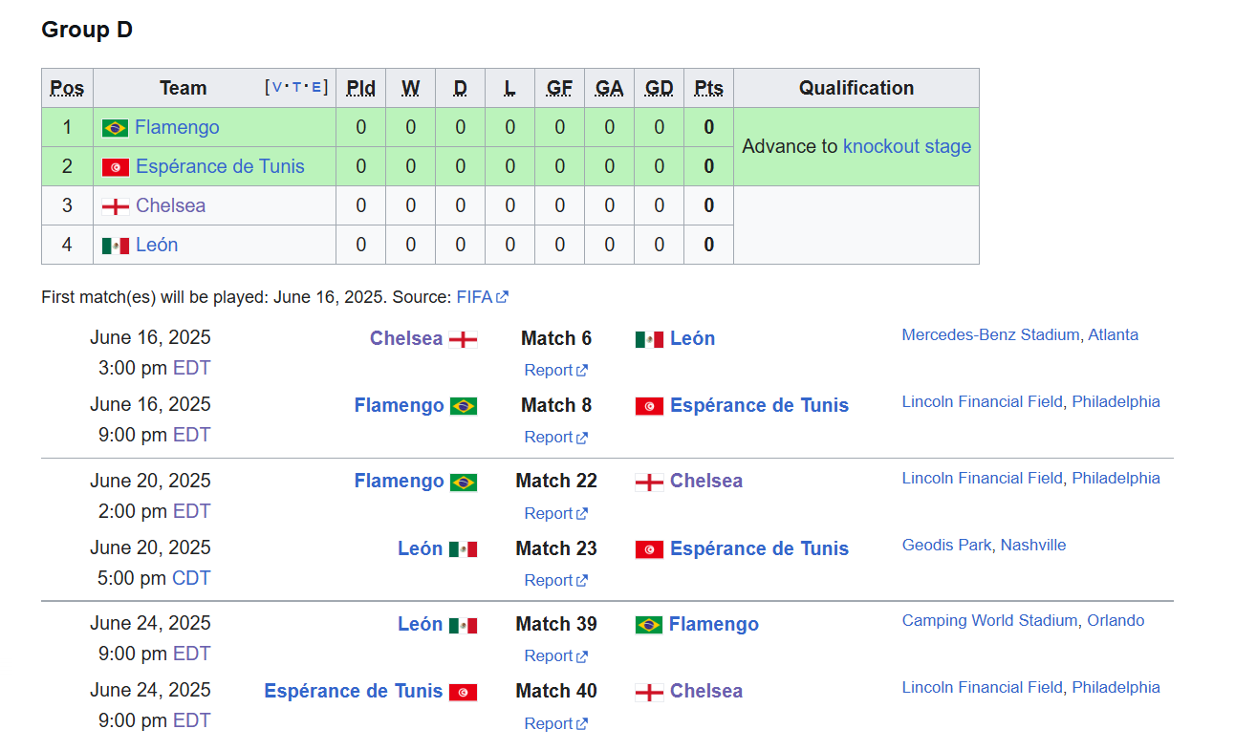Click Tunisia flag in Match 23 row

click(649, 549)
